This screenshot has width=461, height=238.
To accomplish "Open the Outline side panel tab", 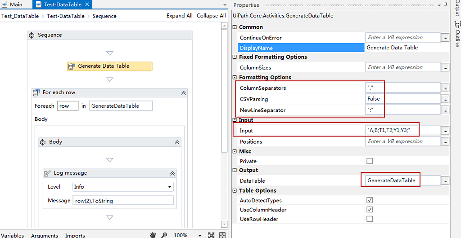I will [457, 34].
